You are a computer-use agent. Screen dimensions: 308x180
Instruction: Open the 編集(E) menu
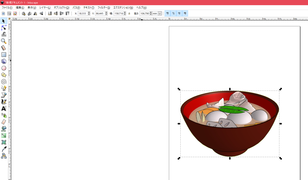click(x=20, y=8)
